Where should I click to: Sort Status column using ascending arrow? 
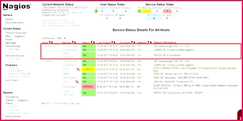(91, 42)
